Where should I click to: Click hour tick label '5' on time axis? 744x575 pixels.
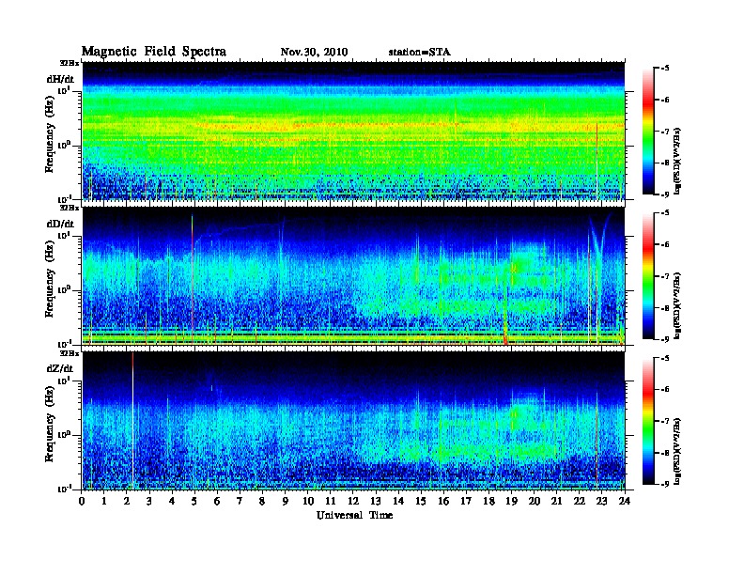194,501
